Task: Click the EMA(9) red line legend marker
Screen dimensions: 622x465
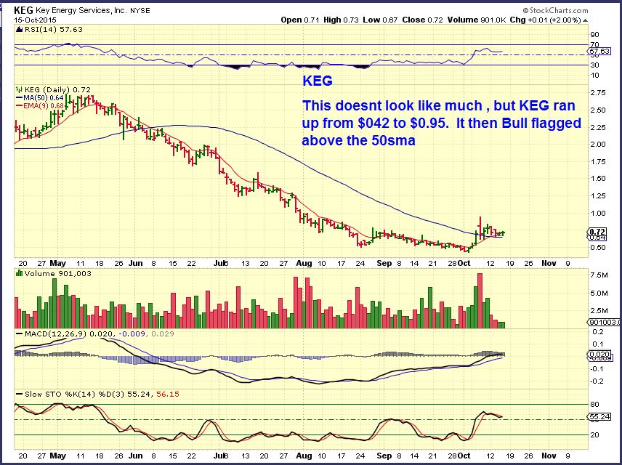Action: (20, 106)
